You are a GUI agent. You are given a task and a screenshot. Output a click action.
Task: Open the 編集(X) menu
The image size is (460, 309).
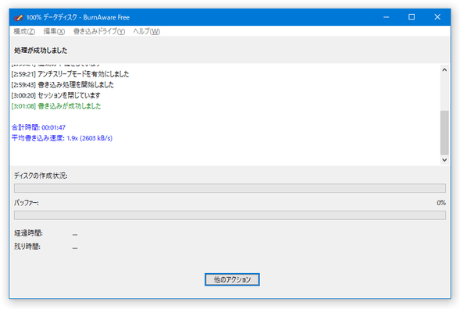[x=54, y=31]
